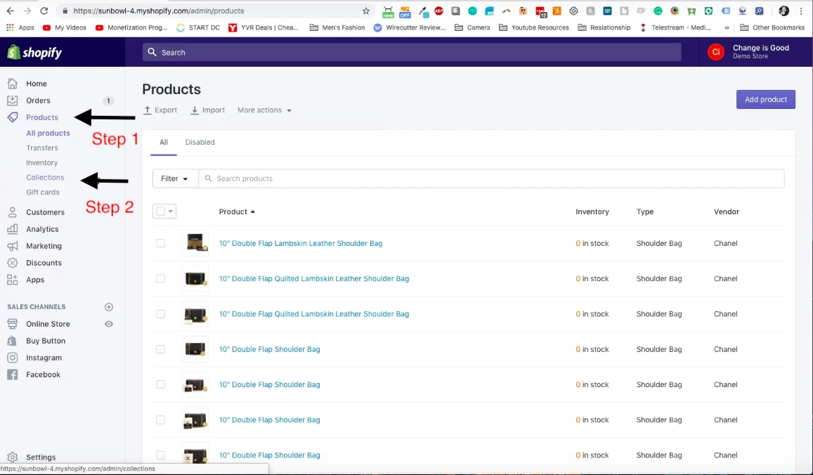View online store eye icon
This screenshot has width=813, height=475.
pos(109,324)
